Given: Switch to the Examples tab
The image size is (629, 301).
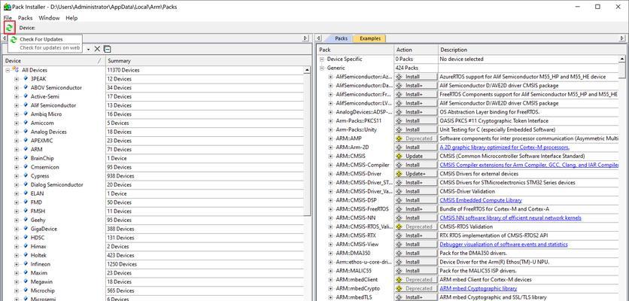Looking at the screenshot, I should coord(370,38).
